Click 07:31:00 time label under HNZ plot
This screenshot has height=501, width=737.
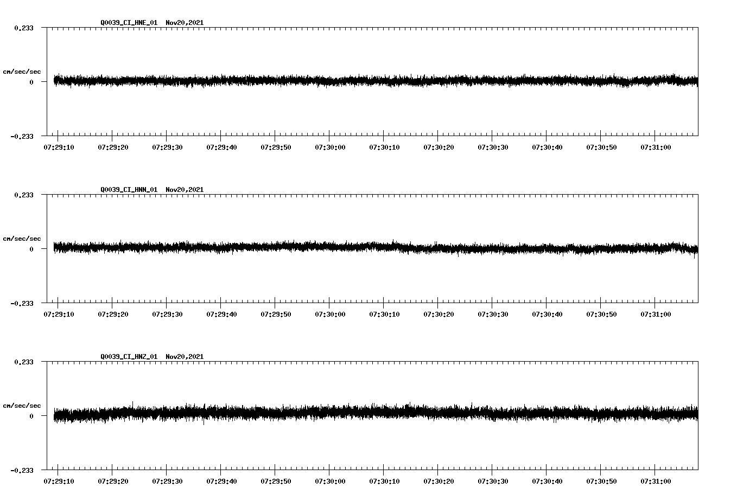(656, 481)
